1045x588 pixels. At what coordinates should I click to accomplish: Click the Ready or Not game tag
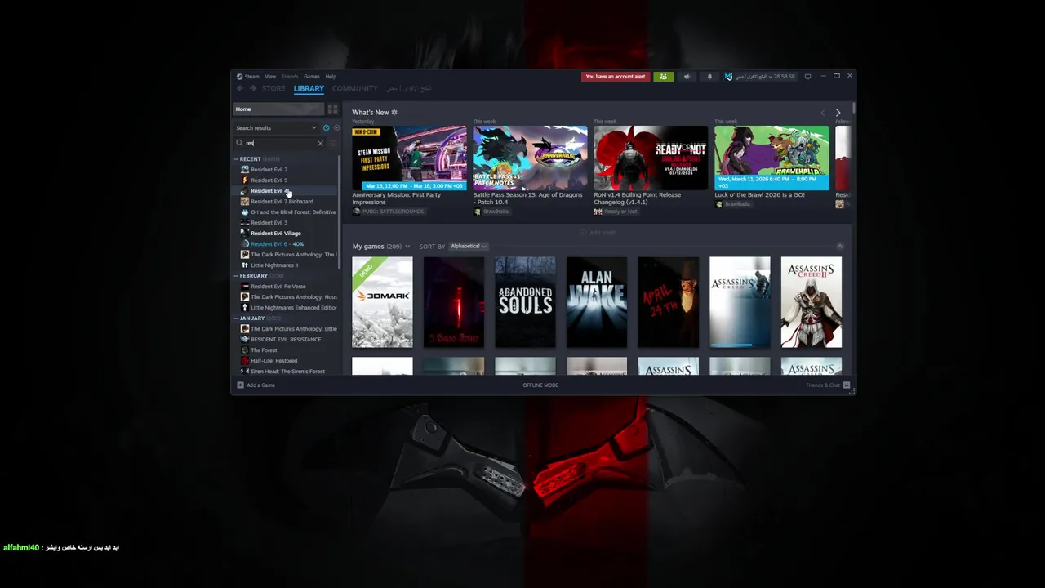(616, 212)
